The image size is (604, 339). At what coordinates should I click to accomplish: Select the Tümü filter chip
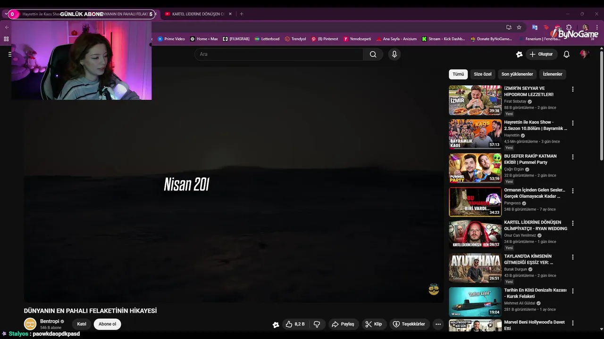pos(458,74)
